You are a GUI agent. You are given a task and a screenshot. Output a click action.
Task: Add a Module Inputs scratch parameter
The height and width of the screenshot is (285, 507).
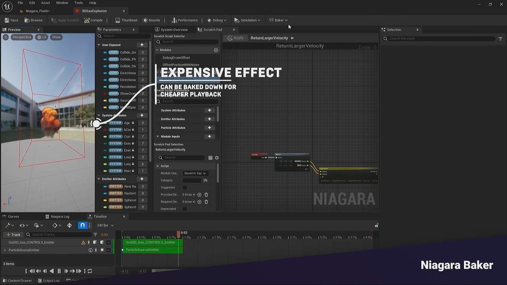tap(209, 136)
